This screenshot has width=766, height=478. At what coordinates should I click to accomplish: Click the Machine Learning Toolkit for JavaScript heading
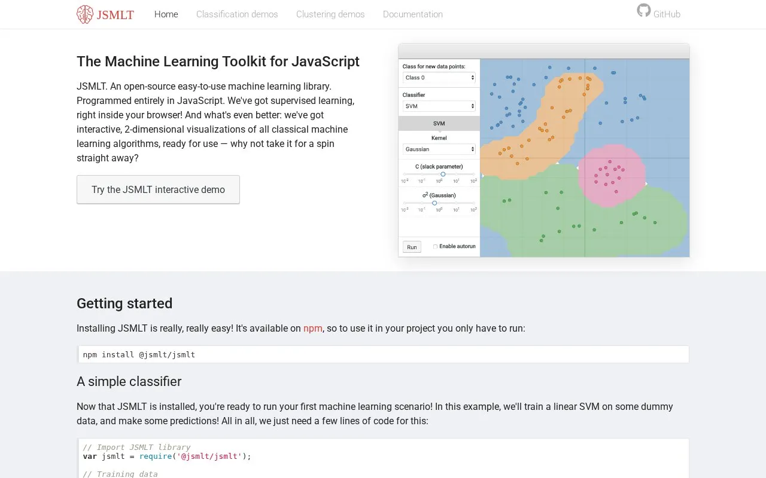[x=218, y=62]
